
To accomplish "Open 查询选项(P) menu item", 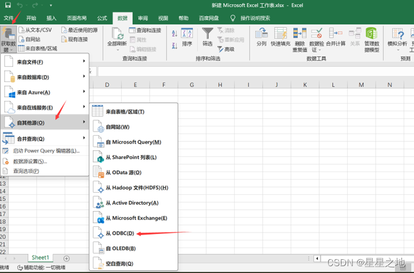I will (45, 171).
